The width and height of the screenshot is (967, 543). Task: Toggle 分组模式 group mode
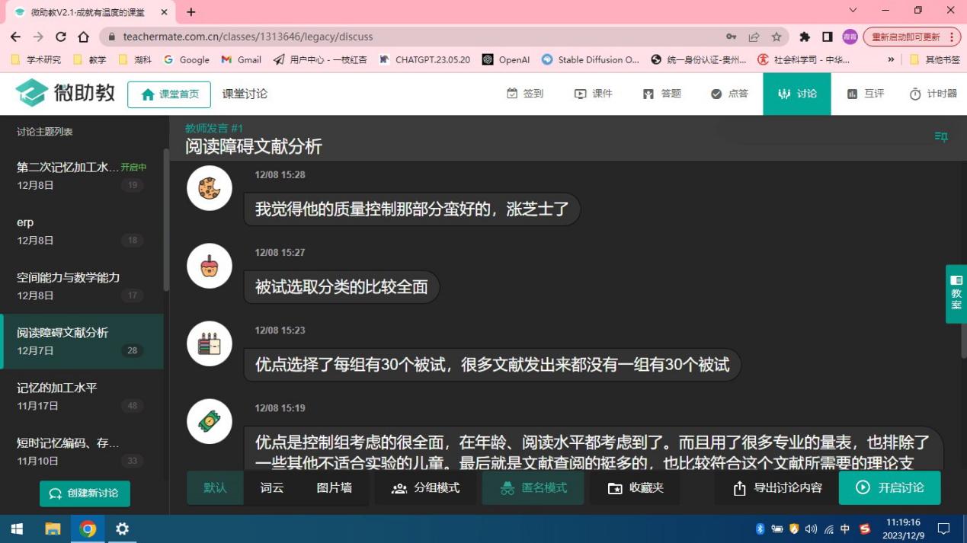(425, 488)
